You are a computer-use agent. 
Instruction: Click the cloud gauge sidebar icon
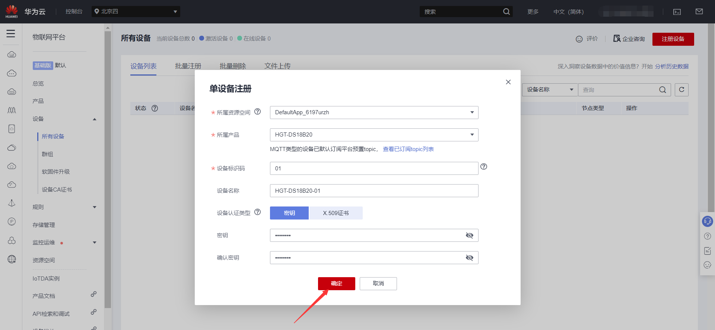(12, 185)
